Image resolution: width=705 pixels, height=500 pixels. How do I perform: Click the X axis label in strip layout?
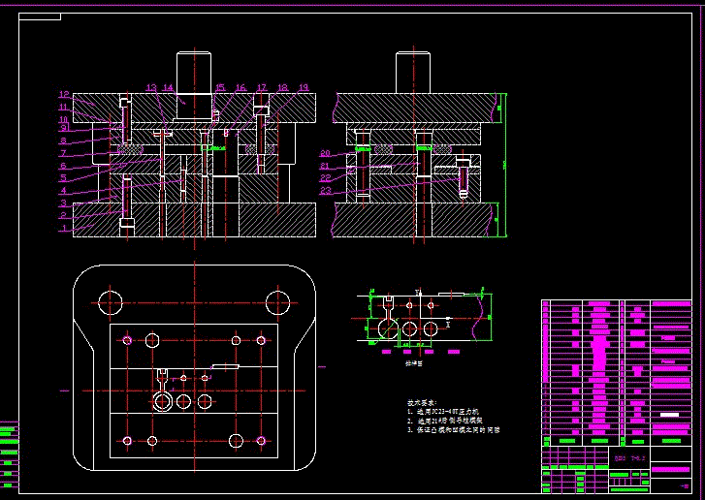[x=448, y=323]
